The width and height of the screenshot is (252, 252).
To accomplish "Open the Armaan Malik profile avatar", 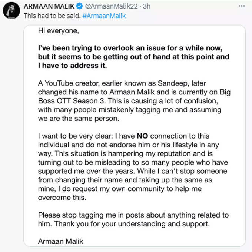I will [x=11, y=11].
